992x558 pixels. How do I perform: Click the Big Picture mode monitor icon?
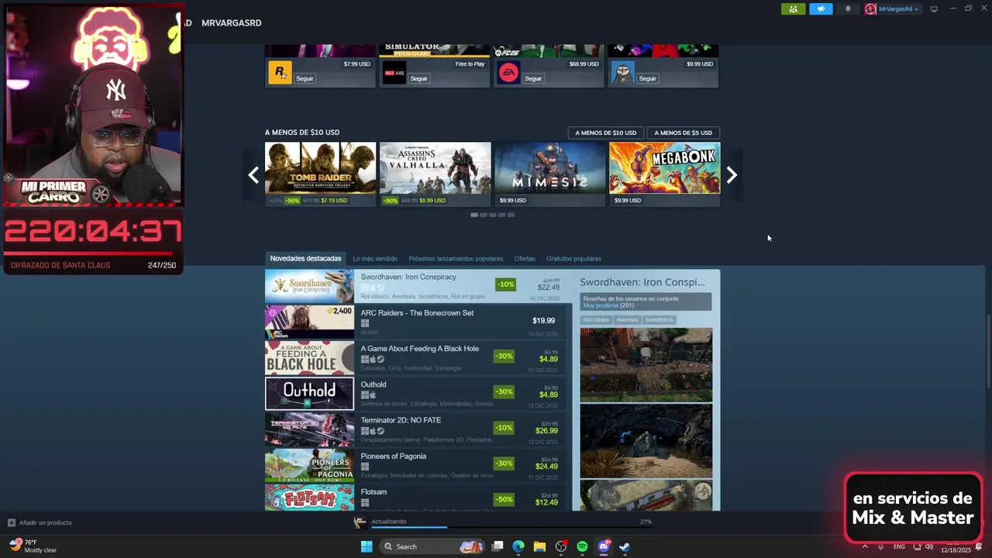934,9
